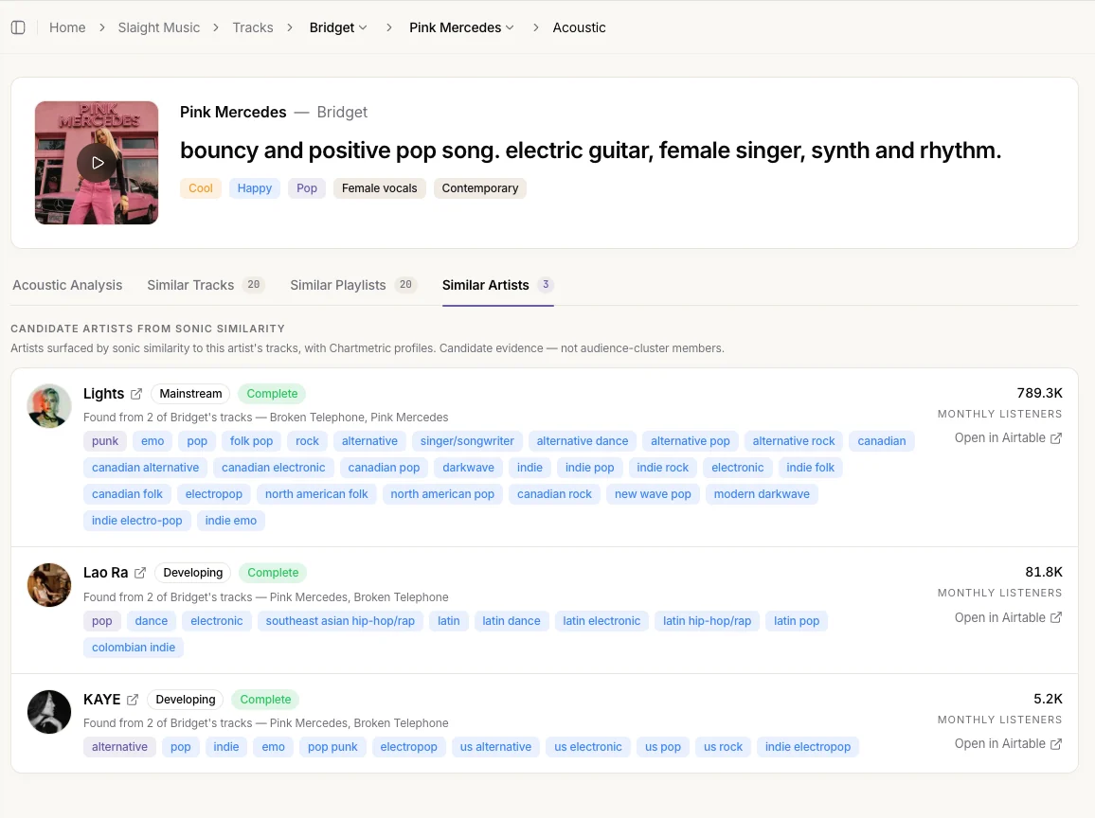Click the Pink Mercedes album cover
The height and width of the screenshot is (818, 1095).
pyautogui.click(x=97, y=163)
